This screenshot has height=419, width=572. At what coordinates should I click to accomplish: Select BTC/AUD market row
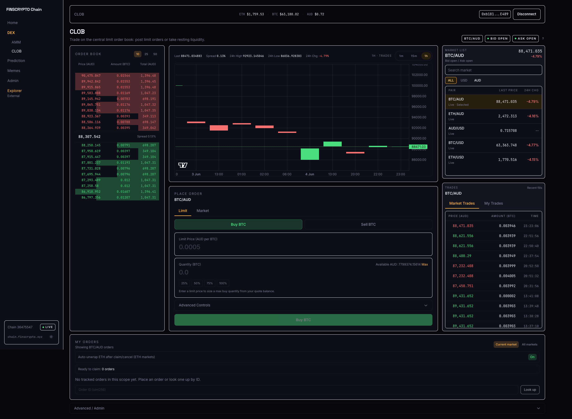click(493, 102)
